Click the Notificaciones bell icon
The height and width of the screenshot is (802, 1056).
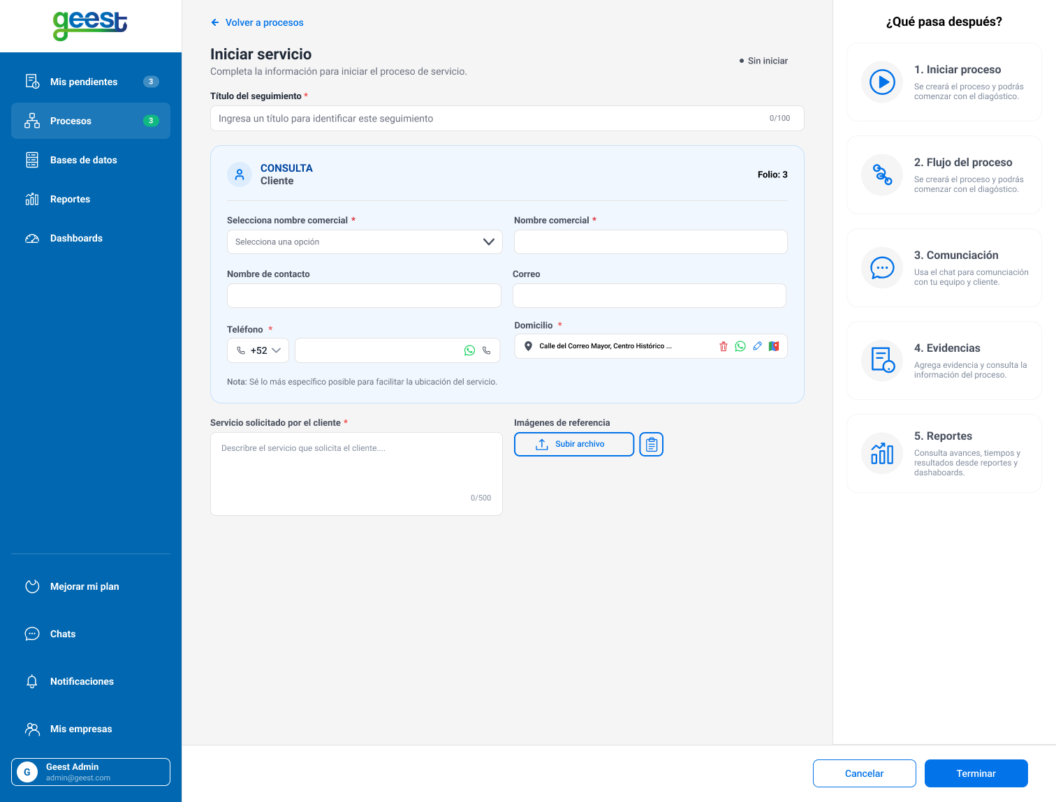click(x=32, y=681)
